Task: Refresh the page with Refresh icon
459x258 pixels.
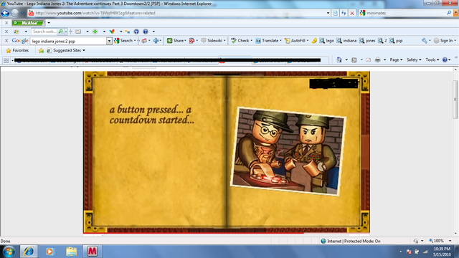Action: coord(344,13)
